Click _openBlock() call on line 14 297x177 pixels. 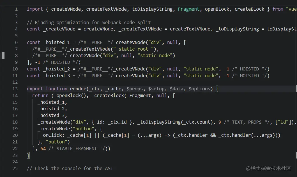coord(70,96)
